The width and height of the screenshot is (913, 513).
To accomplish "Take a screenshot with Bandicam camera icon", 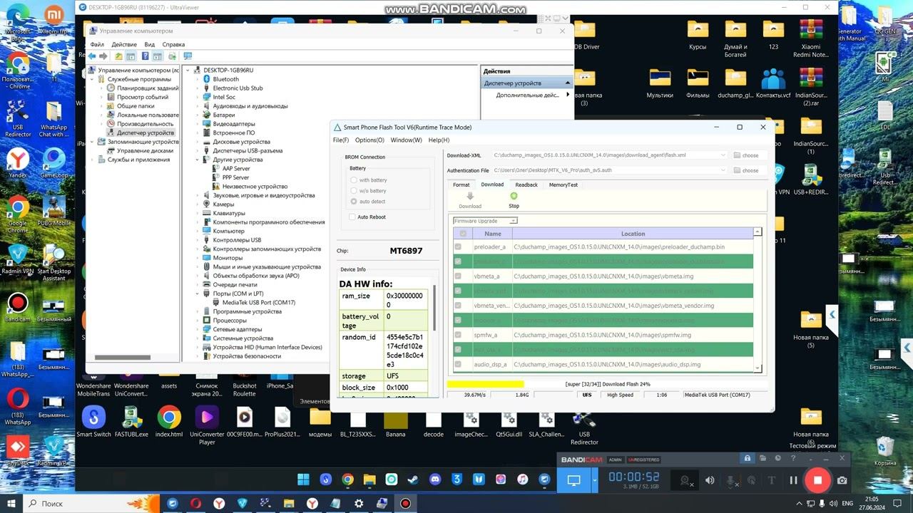I will point(842,480).
